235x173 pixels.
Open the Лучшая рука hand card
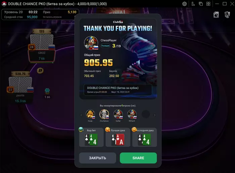[118, 137]
